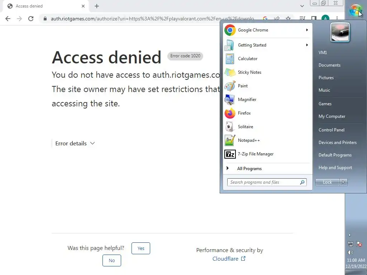Reload the Access denied page
This screenshot has height=275, width=367.
click(31, 19)
